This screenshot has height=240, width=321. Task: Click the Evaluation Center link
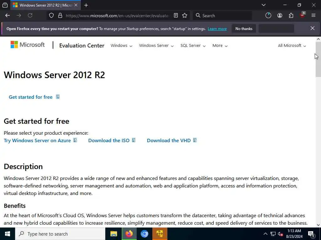point(82,46)
